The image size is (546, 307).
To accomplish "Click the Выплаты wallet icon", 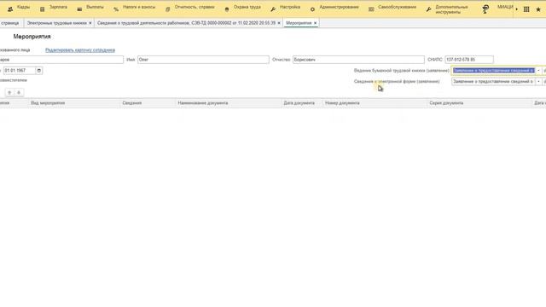I will 79,9.
